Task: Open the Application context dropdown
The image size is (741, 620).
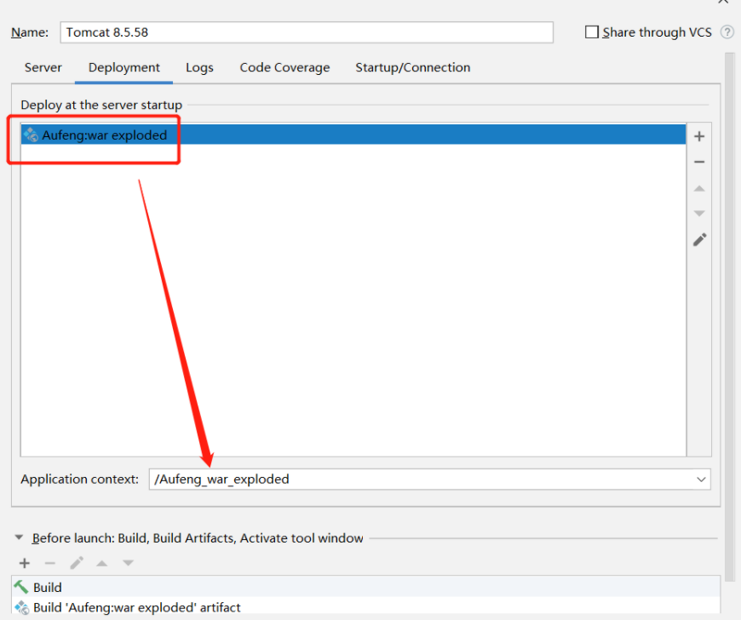Action: tap(701, 479)
